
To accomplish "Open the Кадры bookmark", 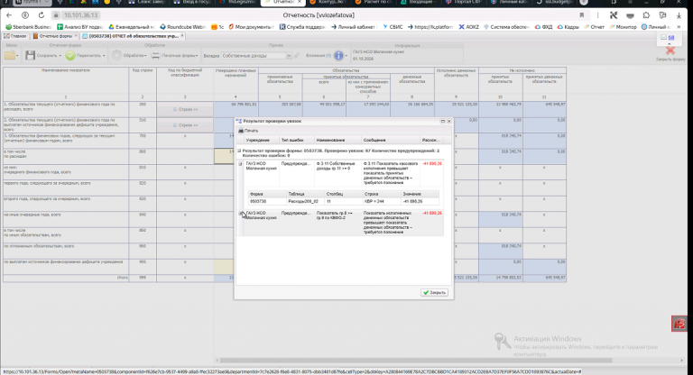I will coord(568,27).
